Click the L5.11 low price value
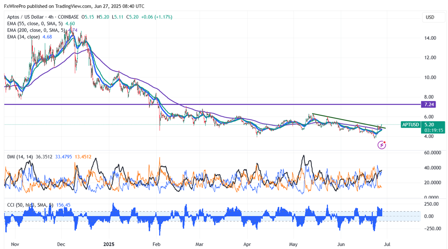 pos(117,17)
